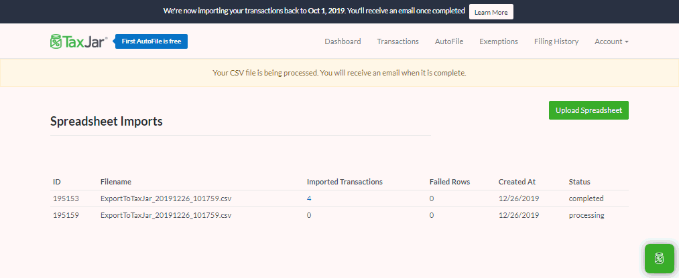Image resolution: width=679 pixels, height=278 pixels.
Task: Click the TaxJar logo icon
Action: pos(57,41)
